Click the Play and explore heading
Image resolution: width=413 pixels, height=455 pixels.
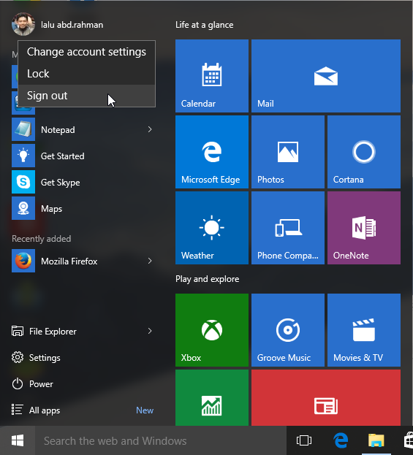pyautogui.click(x=207, y=279)
